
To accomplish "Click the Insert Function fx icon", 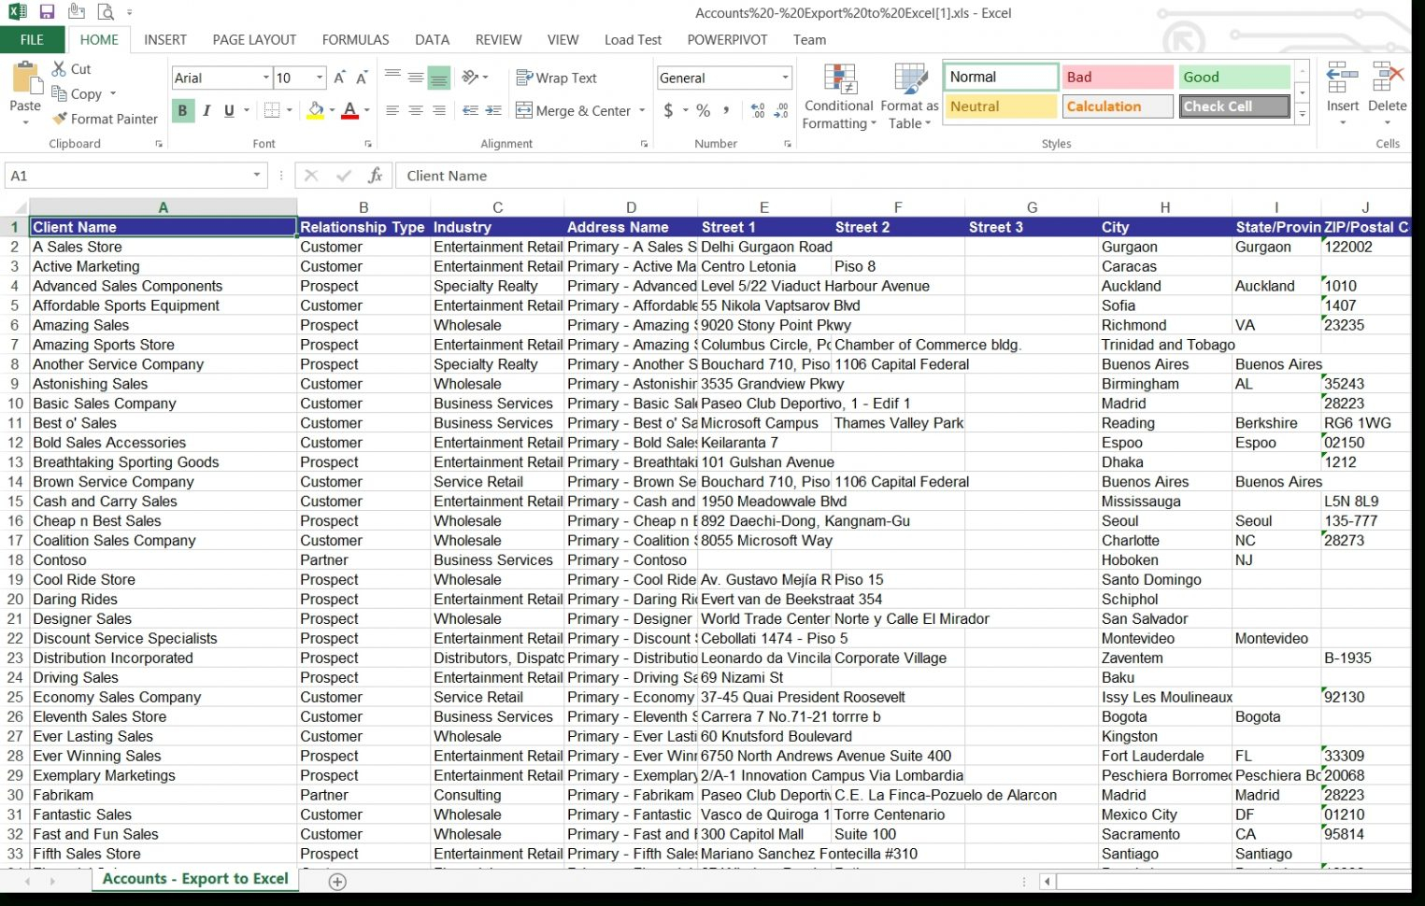I will click(x=375, y=176).
